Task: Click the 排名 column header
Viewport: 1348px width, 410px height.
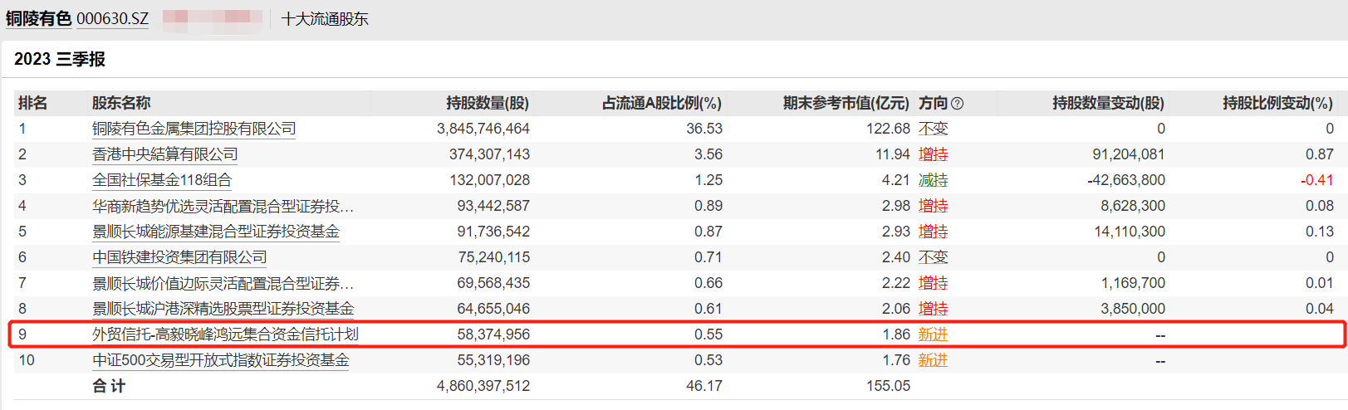Action: (32, 103)
